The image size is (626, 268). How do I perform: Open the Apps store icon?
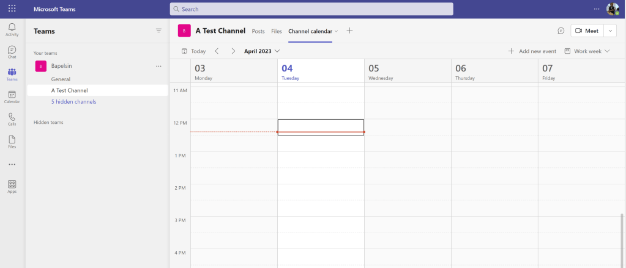12,186
